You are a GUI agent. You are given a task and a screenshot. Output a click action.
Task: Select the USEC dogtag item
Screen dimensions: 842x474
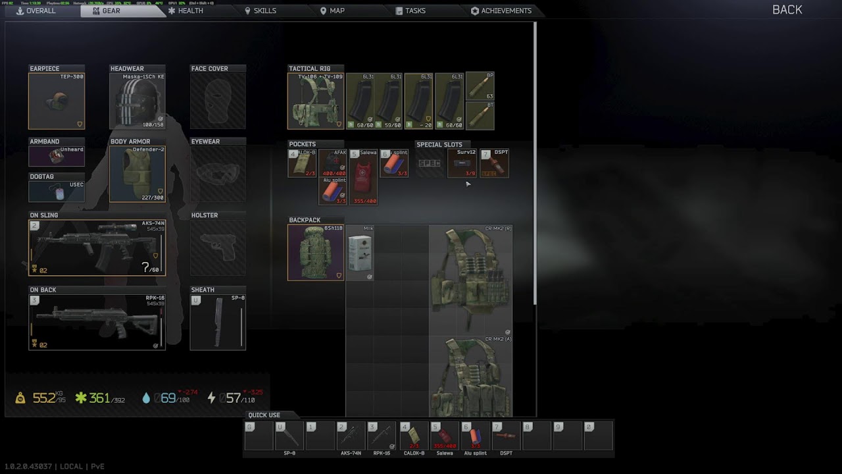pos(57,192)
